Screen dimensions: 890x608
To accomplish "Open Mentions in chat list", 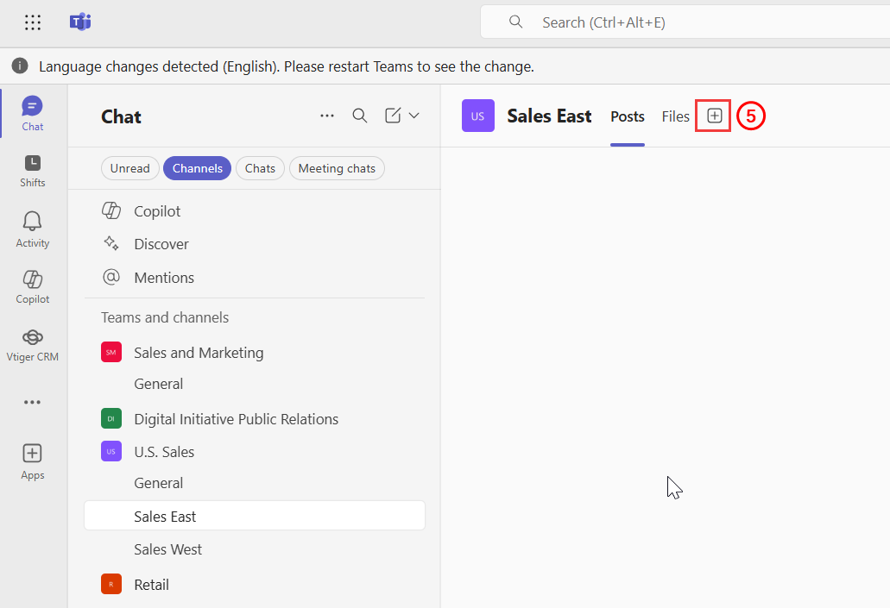I will tap(255, 278).
